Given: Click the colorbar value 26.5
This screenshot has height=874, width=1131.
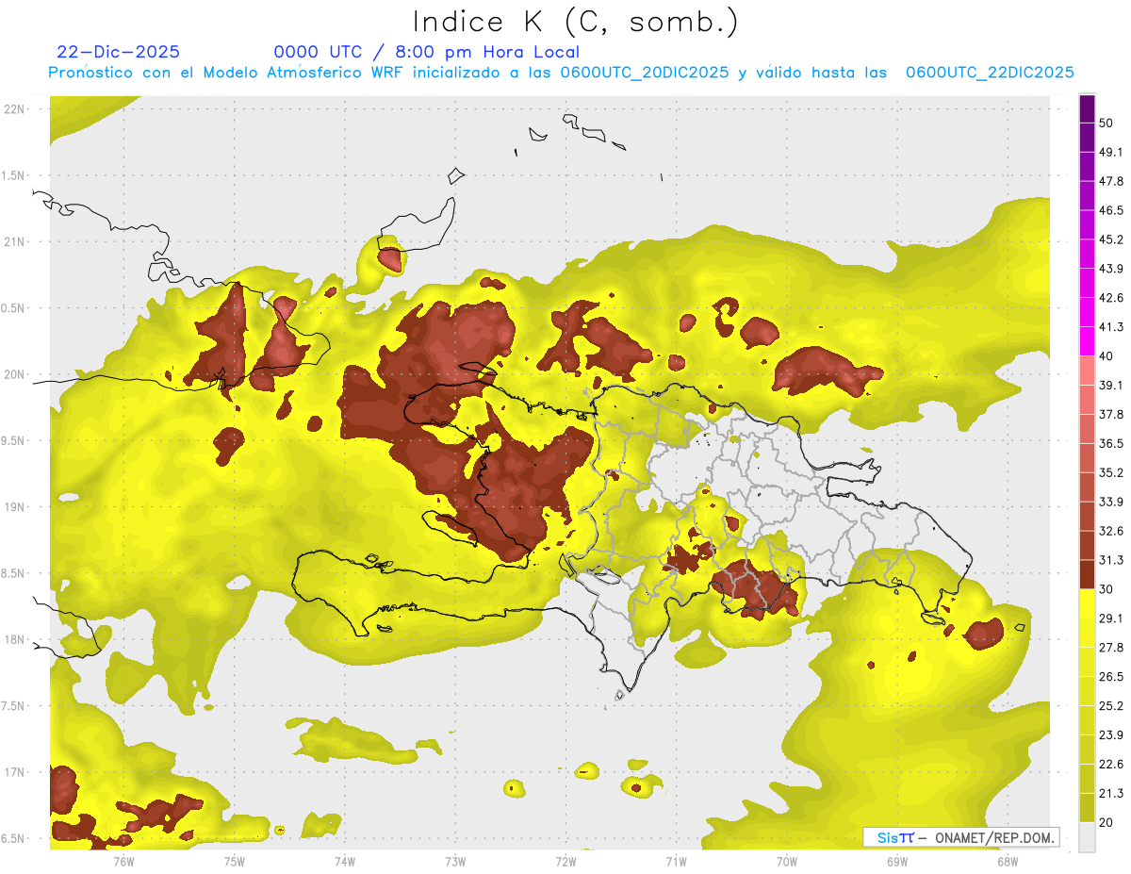Looking at the screenshot, I should (x=1111, y=677).
